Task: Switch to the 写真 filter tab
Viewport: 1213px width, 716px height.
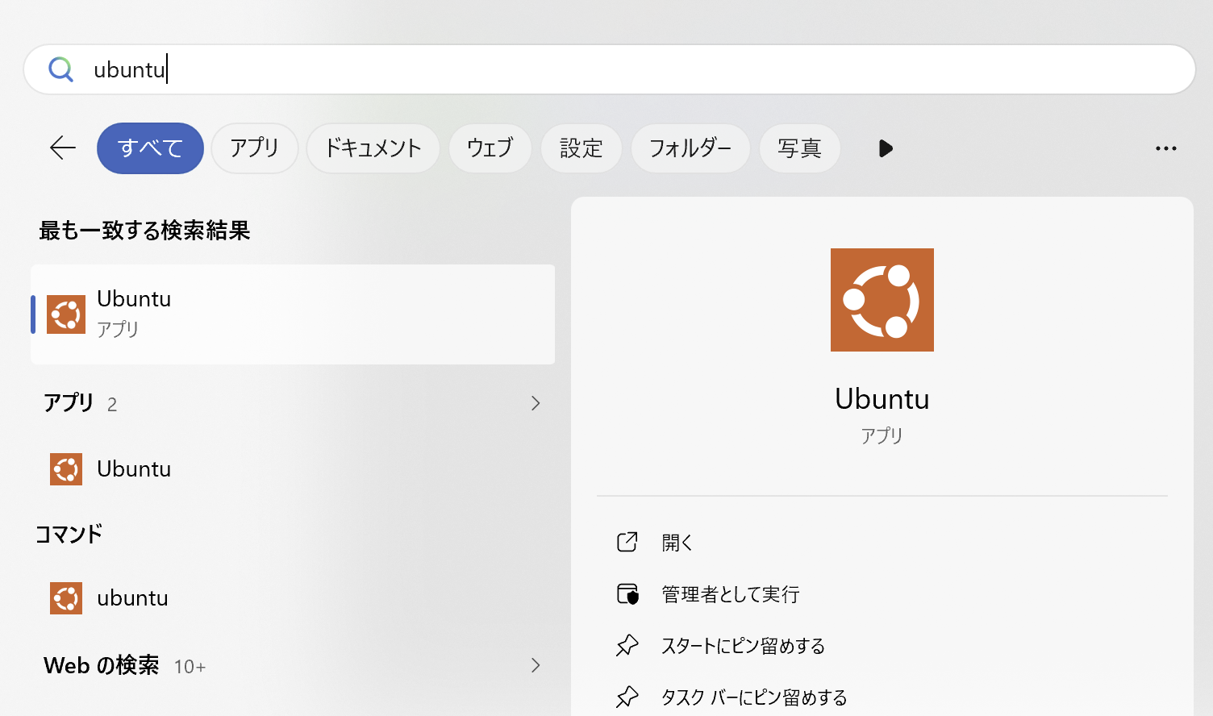Action: [799, 148]
